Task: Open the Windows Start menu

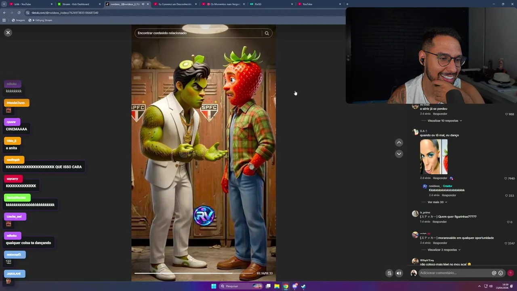Action: [x=214, y=286]
